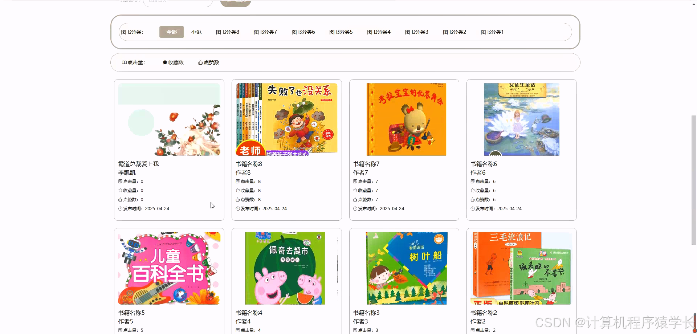This screenshot has width=697, height=334.
Task: Filter books by 小说 category
Action: [x=196, y=32]
